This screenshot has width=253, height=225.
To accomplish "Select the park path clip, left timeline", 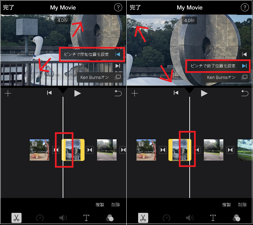I will [107, 150].
